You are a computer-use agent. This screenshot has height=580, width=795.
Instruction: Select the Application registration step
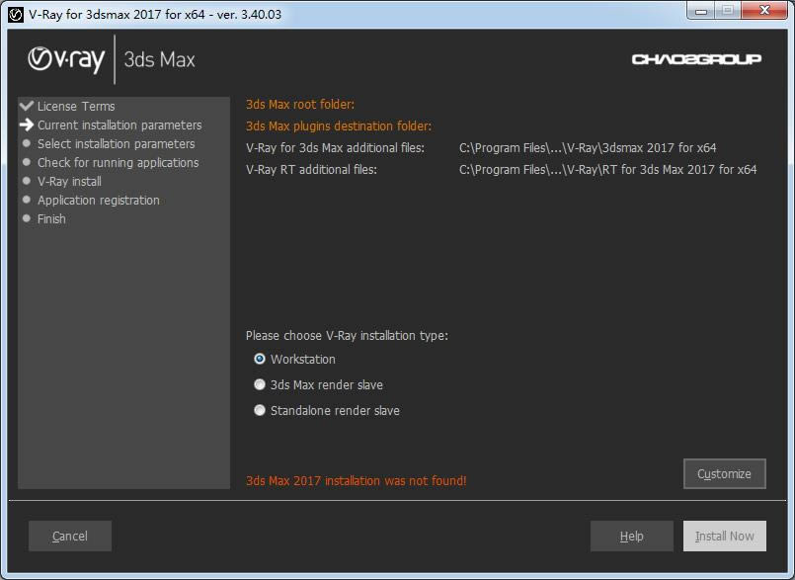click(99, 200)
